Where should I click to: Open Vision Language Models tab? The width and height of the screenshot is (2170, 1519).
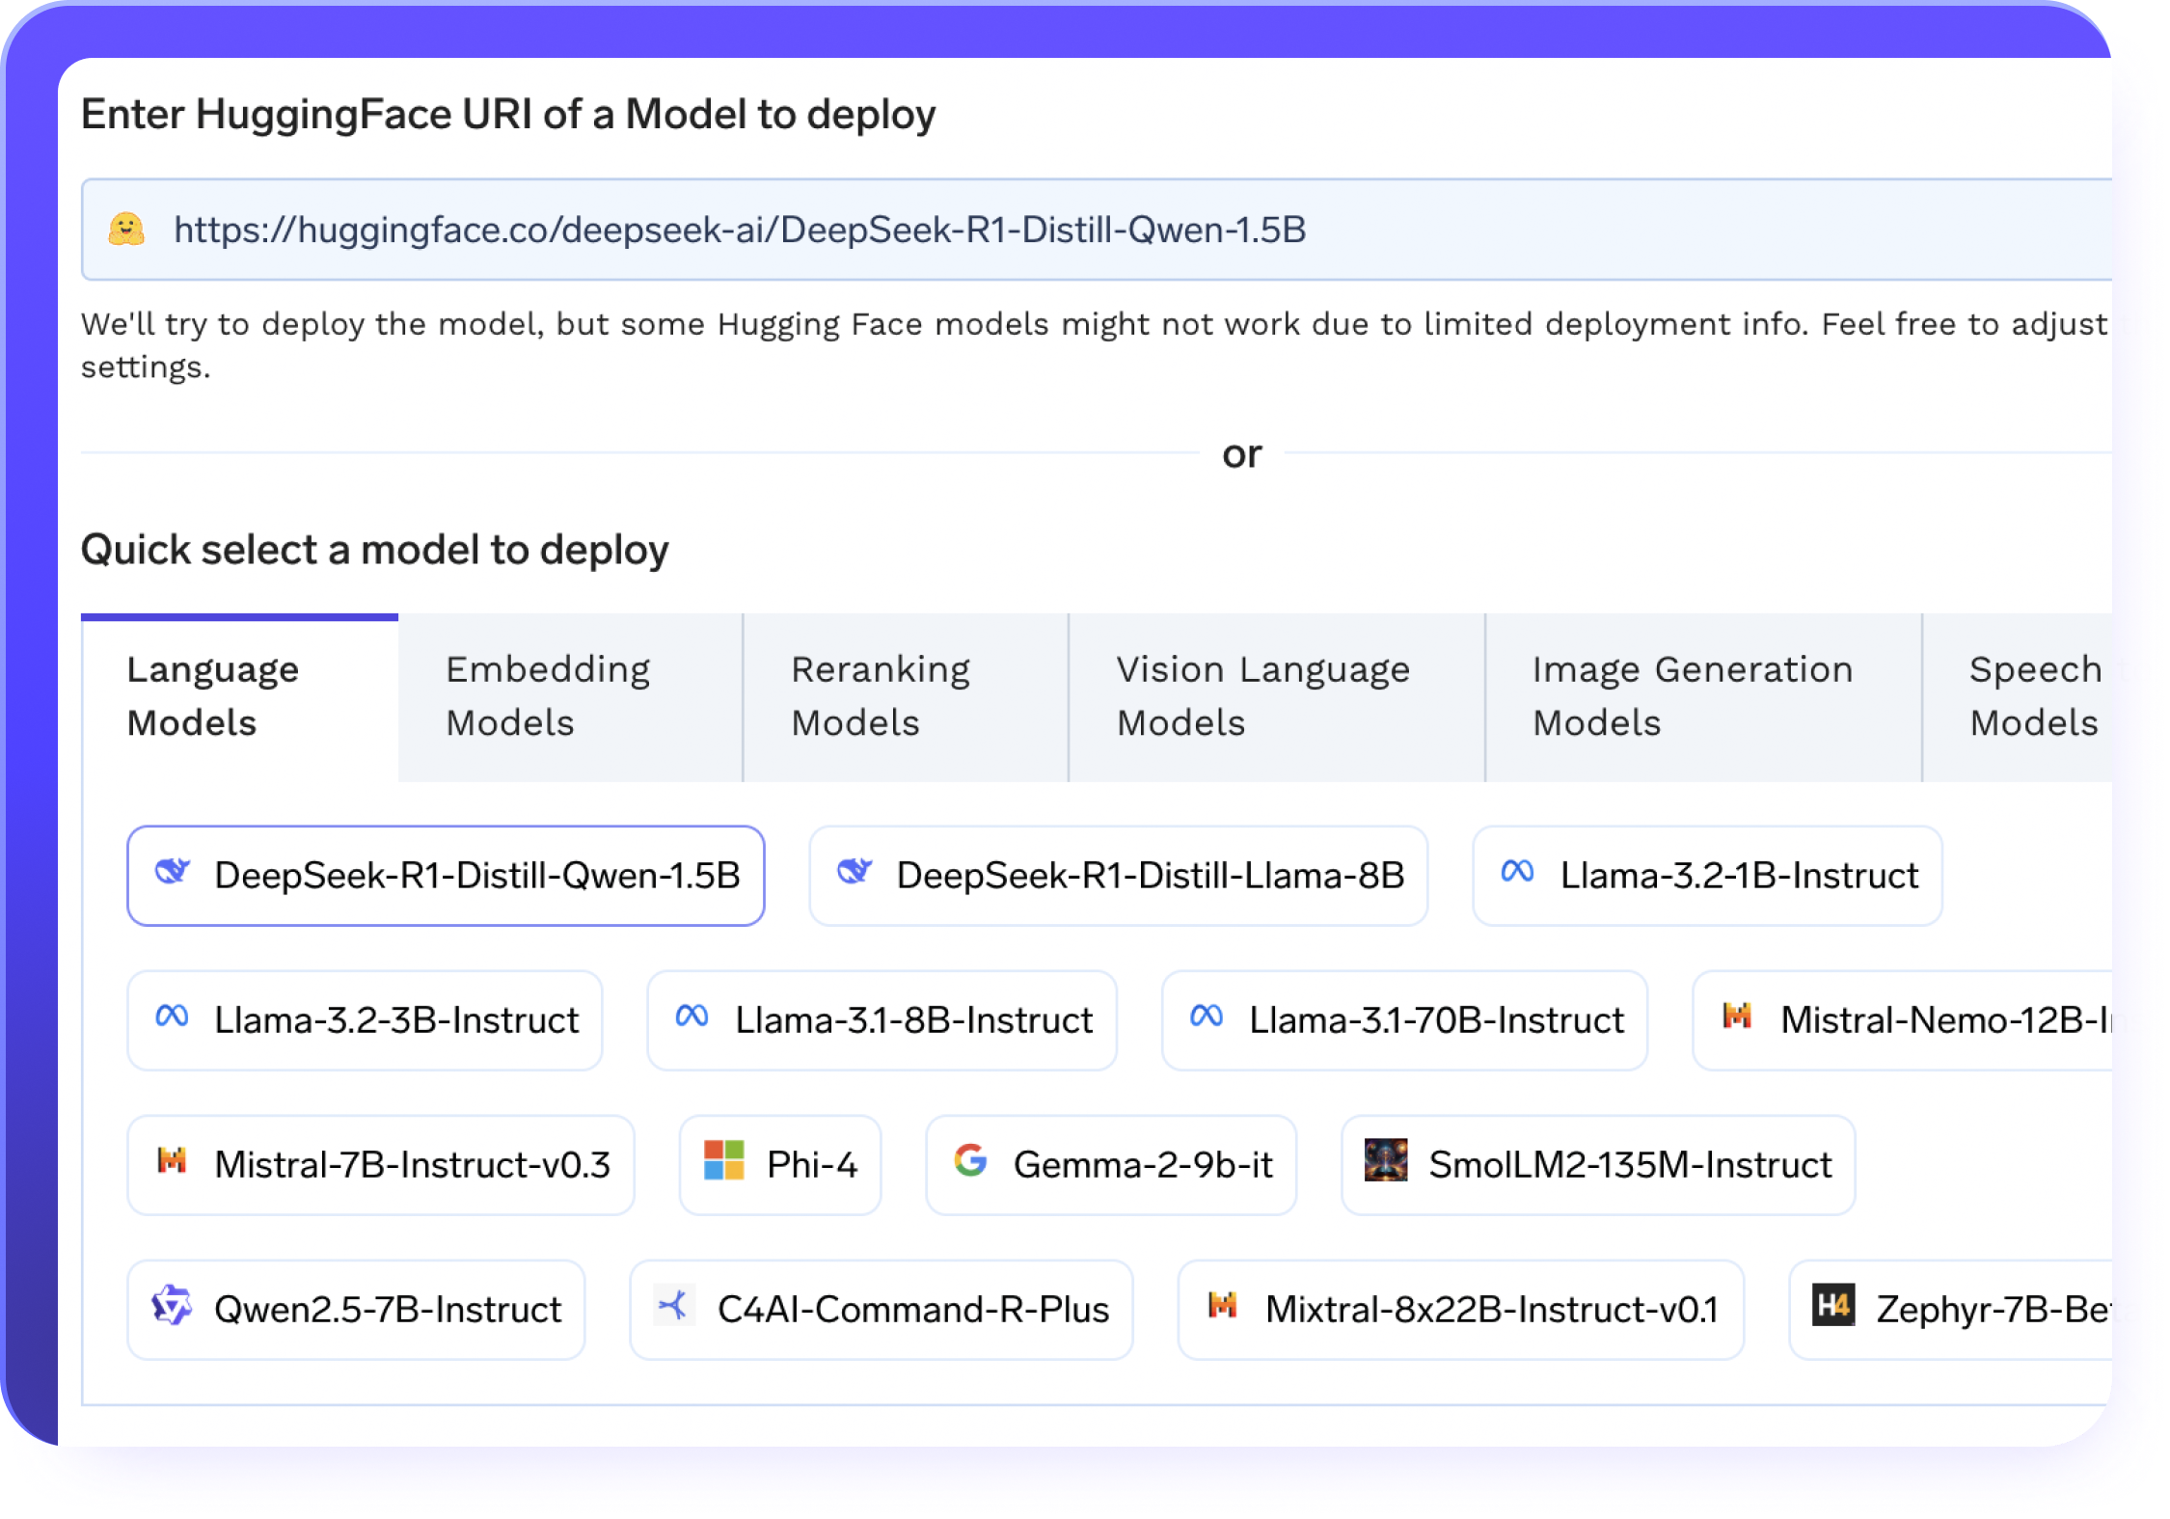click(1277, 696)
